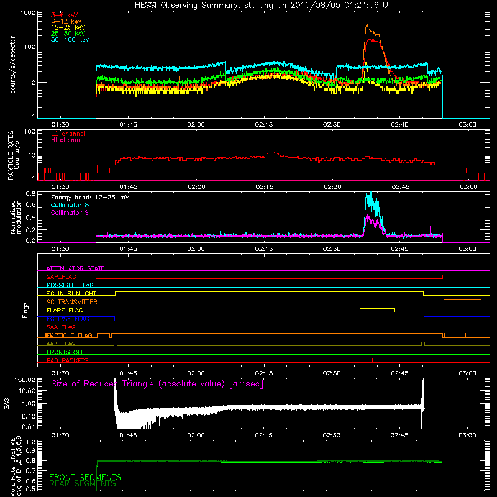497x497 pixels.
Task: Select the FLARE_FLAG label
Action: [65, 310]
